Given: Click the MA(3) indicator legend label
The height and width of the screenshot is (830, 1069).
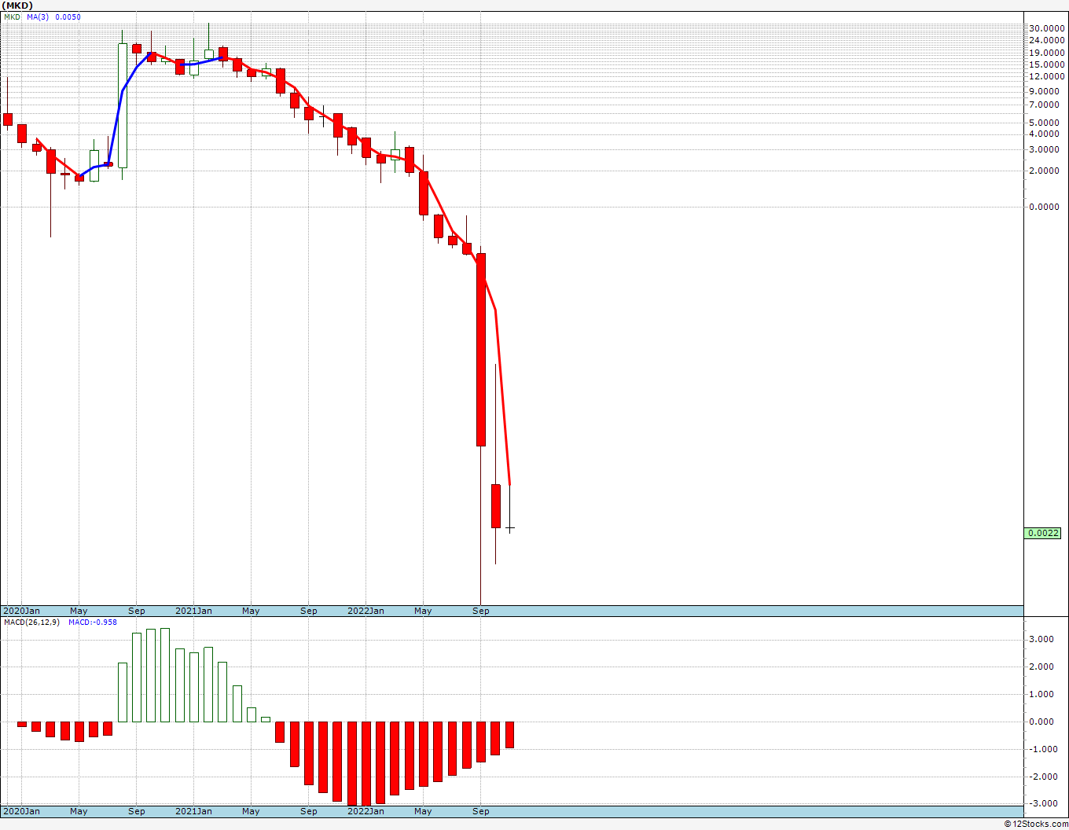Looking at the screenshot, I should point(37,17).
